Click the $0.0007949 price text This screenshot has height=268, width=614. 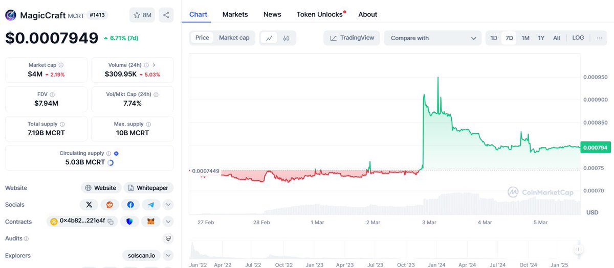click(x=52, y=38)
